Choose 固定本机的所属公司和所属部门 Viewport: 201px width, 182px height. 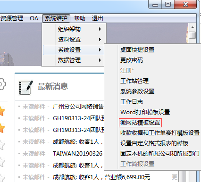point(160,154)
